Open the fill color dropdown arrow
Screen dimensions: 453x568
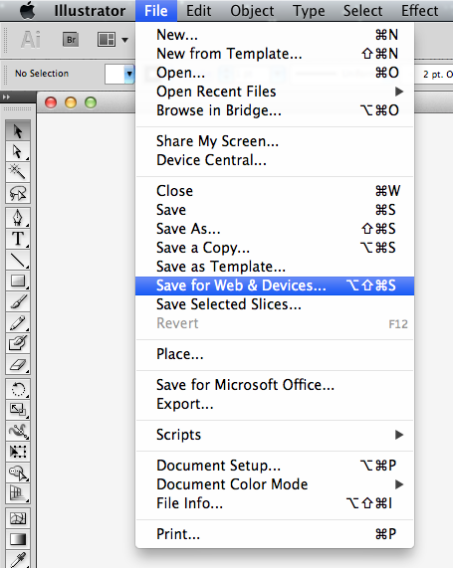tap(129, 74)
